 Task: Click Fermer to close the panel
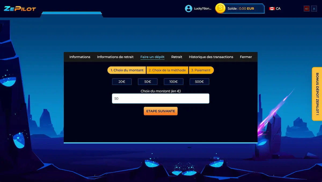tap(246, 57)
